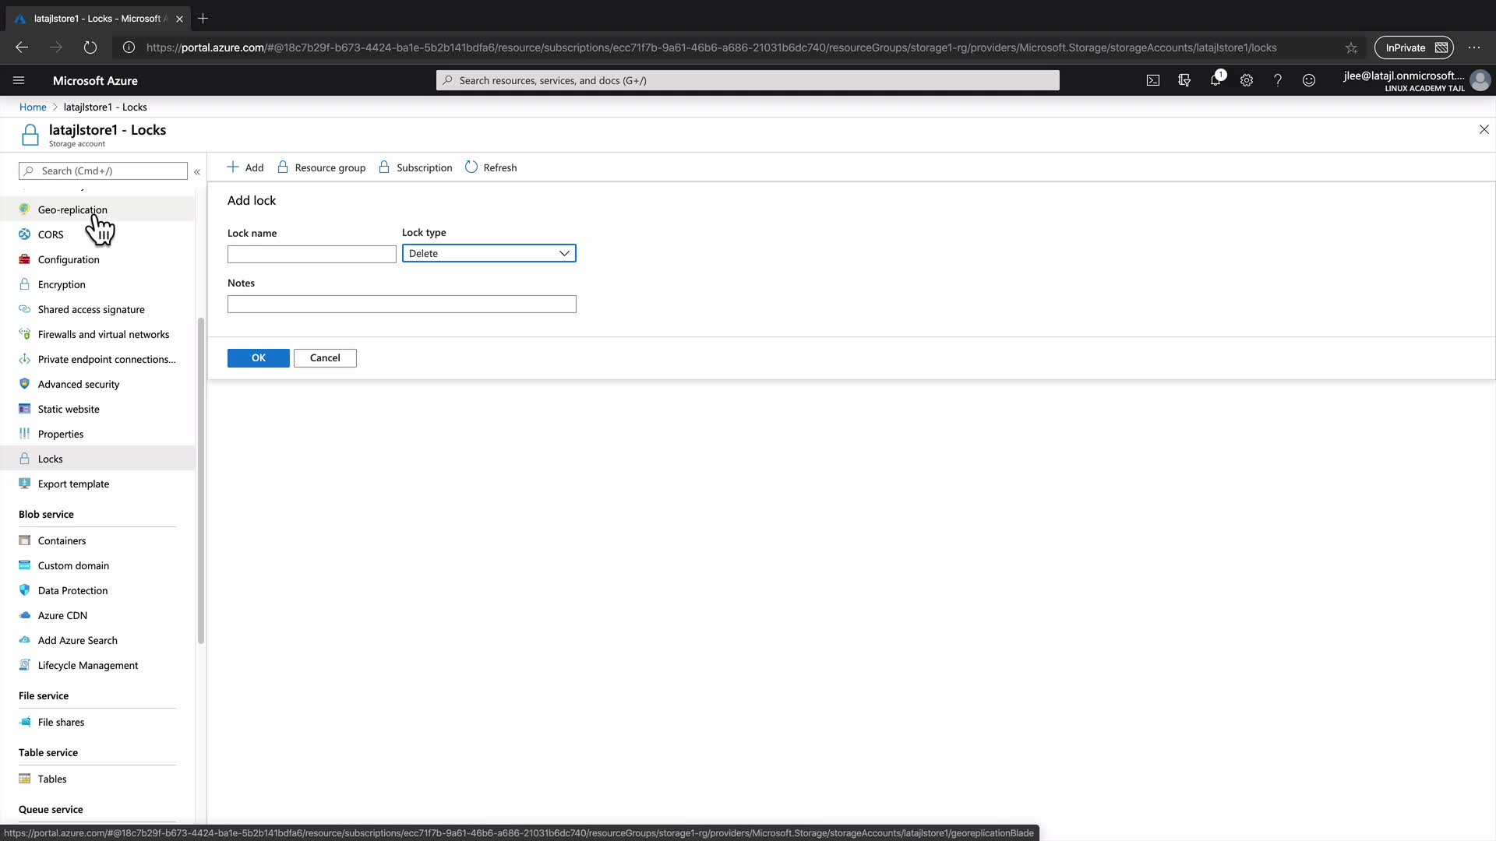Open browser menu with three dots
Viewport: 1496px width, 841px height.
1474,48
